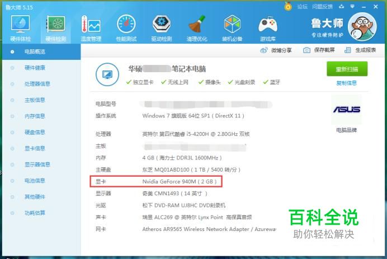The height and width of the screenshot is (259, 387).
Task: Click the 4 GB DDR3L memory text
Action: click(182, 158)
